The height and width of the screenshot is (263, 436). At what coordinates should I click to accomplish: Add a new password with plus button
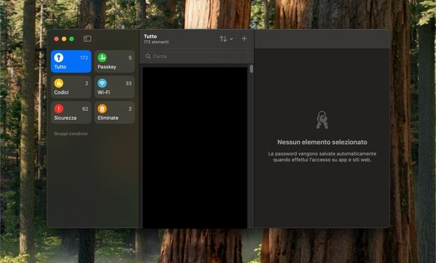(x=244, y=38)
